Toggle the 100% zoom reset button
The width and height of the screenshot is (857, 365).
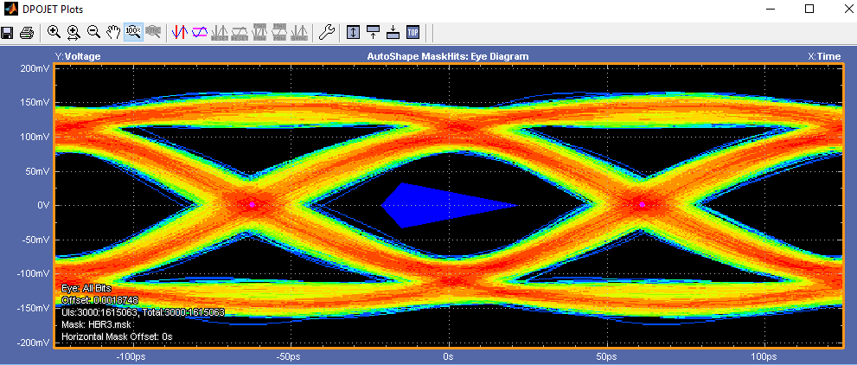coord(133,33)
